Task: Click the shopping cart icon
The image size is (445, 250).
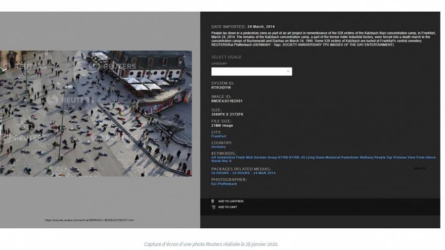Action: coord(213,207)
